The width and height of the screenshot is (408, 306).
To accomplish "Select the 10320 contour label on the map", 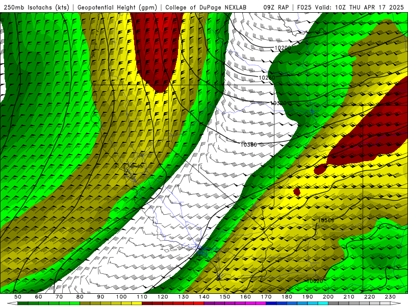I will coord(278,104).
